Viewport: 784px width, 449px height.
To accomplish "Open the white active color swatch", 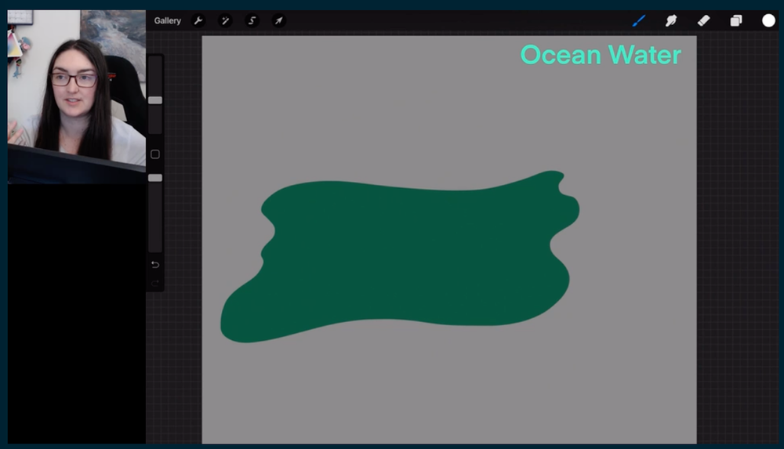I will pyautogui.click(x=768, y=21).
